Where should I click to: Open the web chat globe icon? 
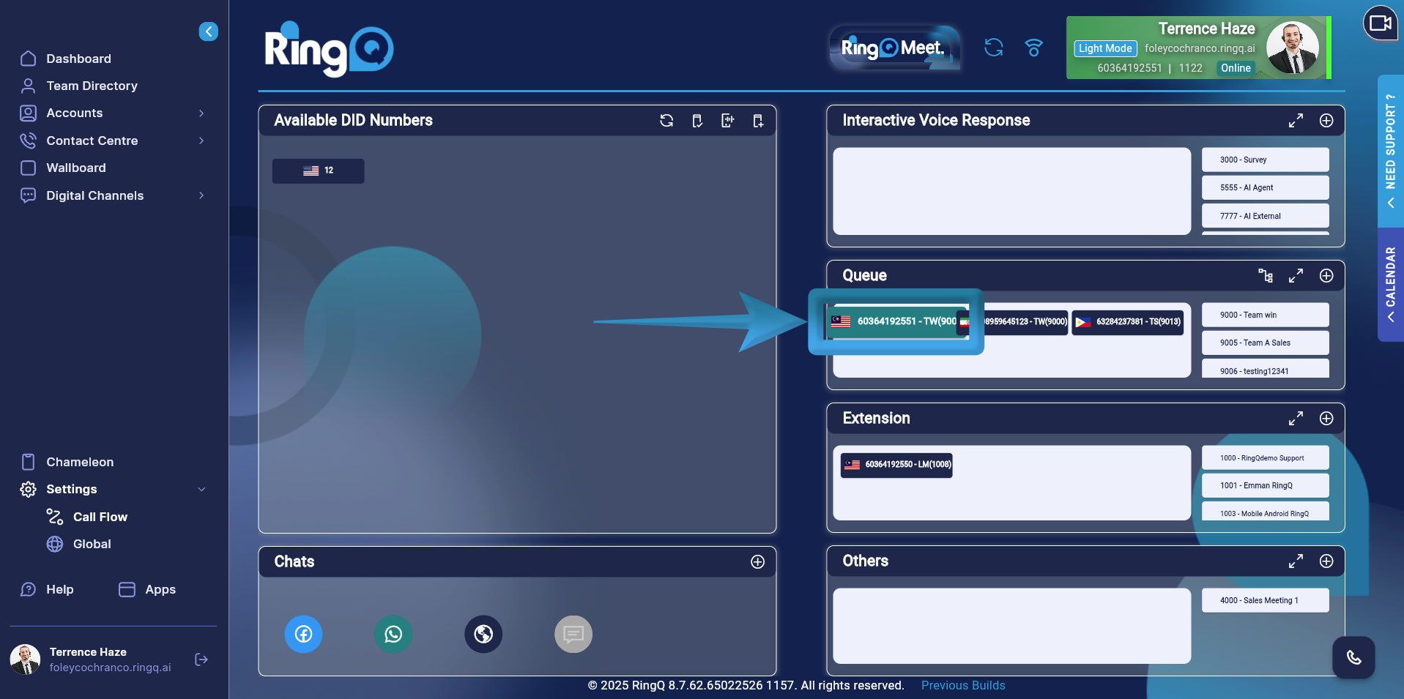[x=483, y=634]
